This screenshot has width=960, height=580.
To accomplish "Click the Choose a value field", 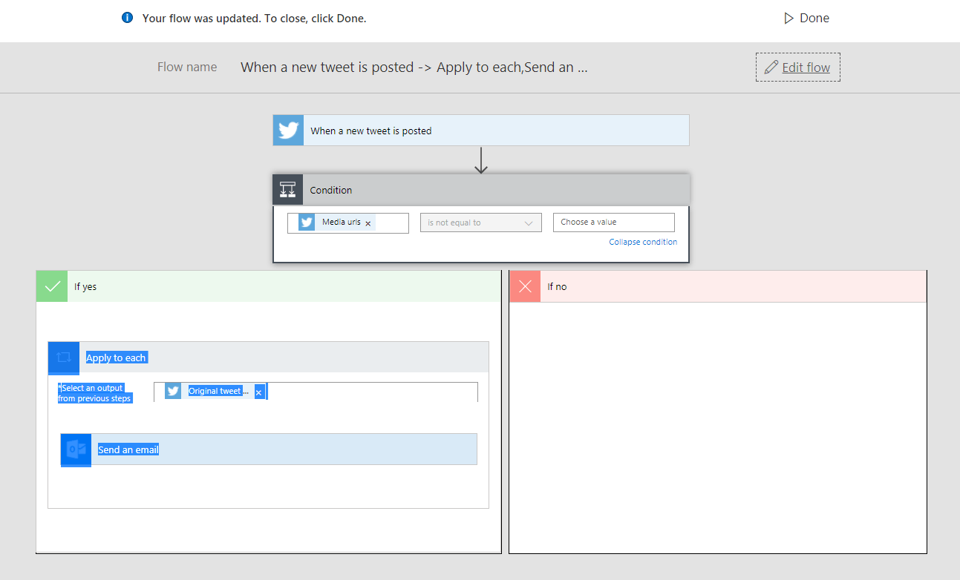I will (614, 223).
